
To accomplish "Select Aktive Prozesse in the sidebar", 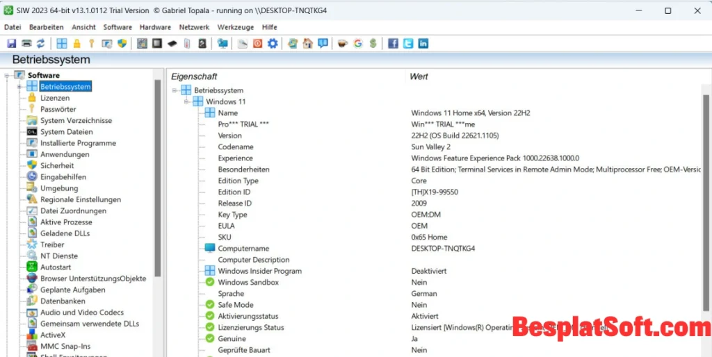I will point(66,222).
